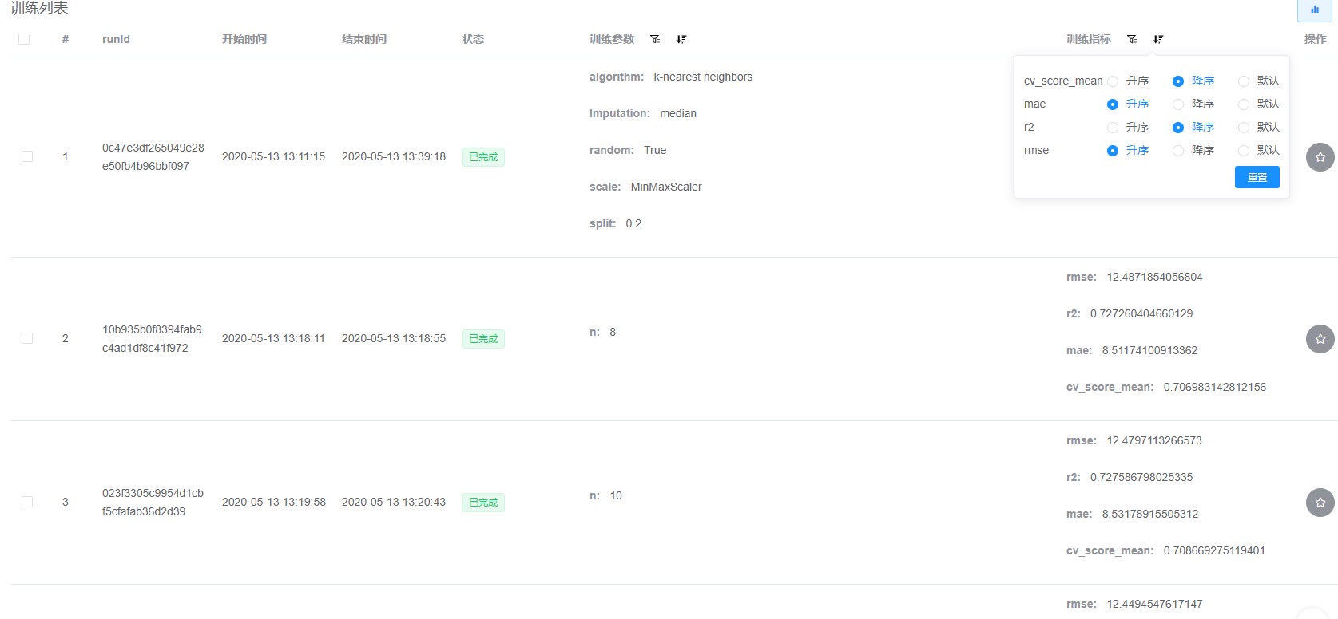Filter the 训练指标 column

(1132, 39)
